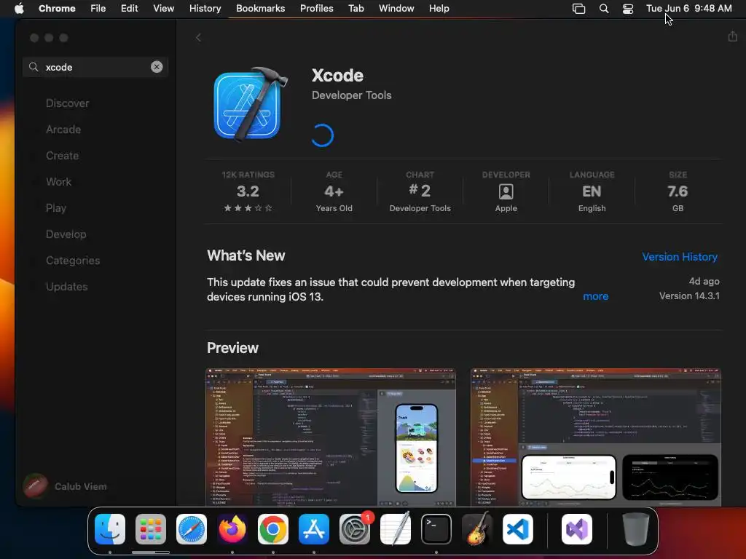
Task: Launch GarageBand from the Dock
Action: [x=477, y=529]
